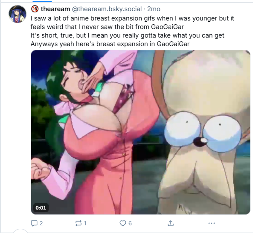This screenshot has width=253, height=233.
Task: Click the 18+ adult content badge
Action: (35, 9)
